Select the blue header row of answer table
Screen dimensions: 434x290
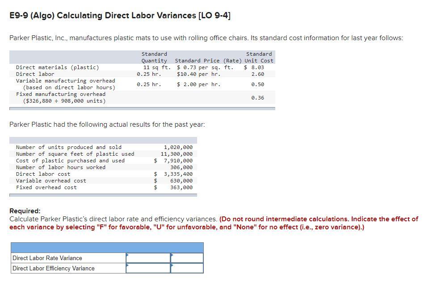coord(107,247)
